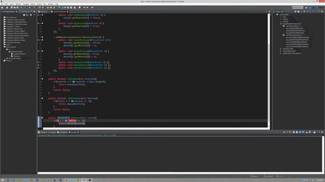Collapse the mousePressed method fold marker

coord(42,51)
